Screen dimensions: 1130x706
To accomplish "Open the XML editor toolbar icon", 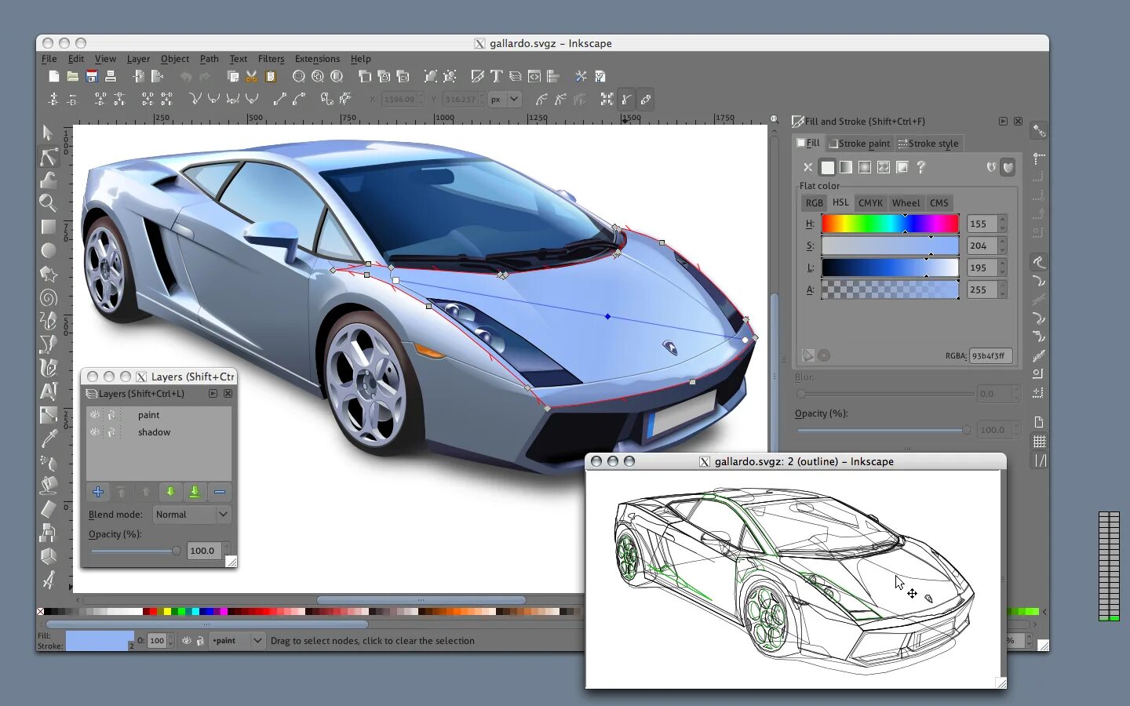I will click(534, 76).
